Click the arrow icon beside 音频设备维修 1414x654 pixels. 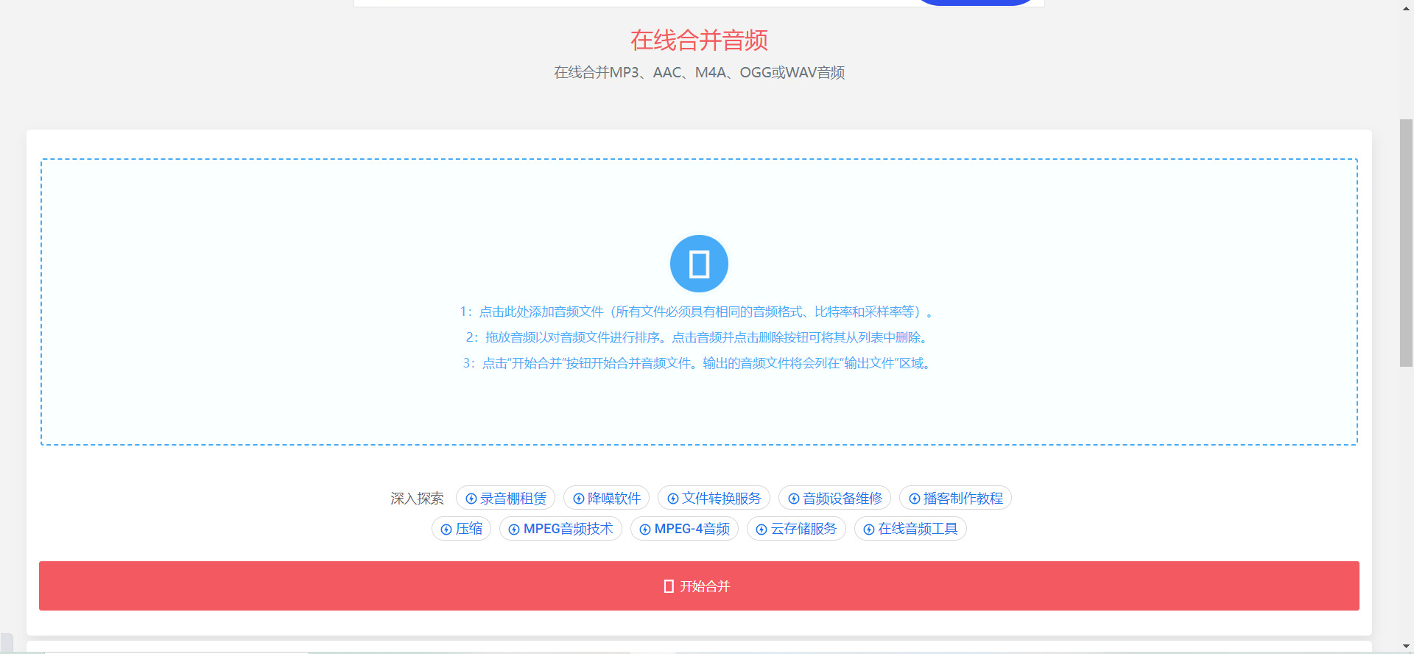(x=794, y=499)
